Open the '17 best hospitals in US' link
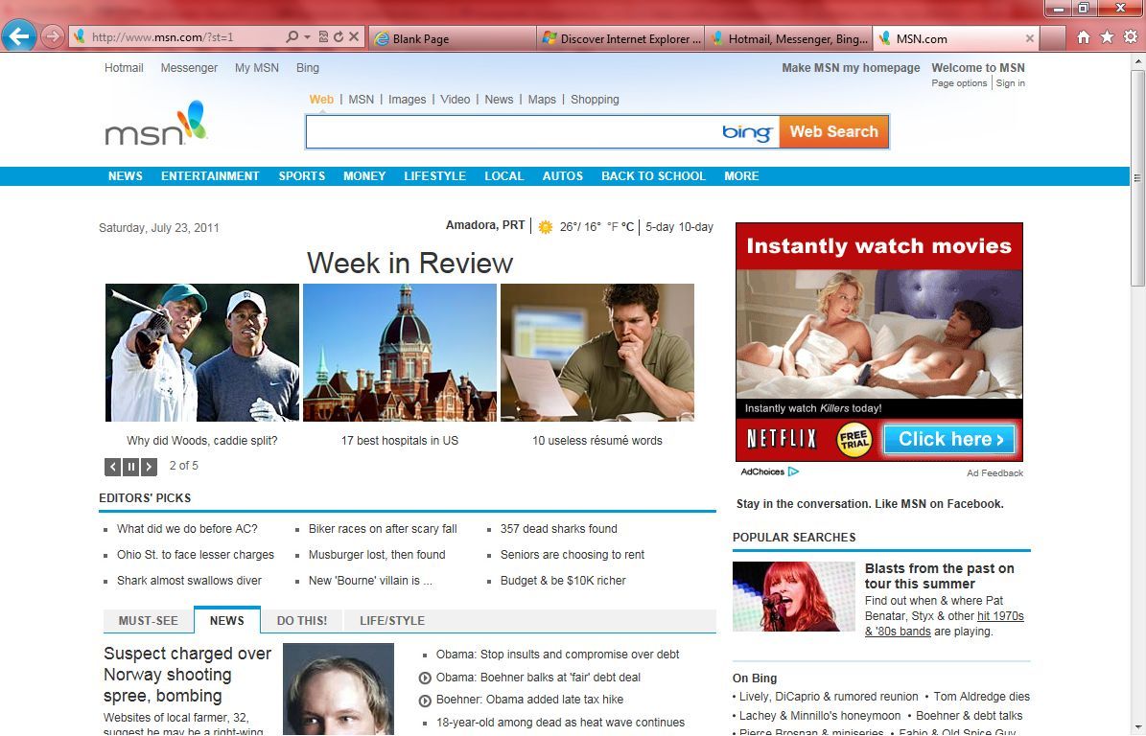Screen dimensions: 1146x736 tap(400, 440)
